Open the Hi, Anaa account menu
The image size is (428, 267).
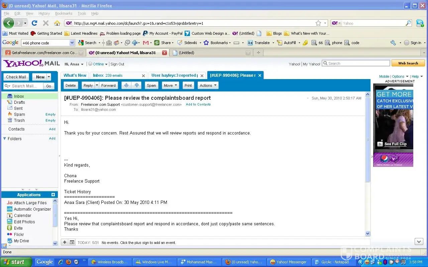tap(74, 64)
